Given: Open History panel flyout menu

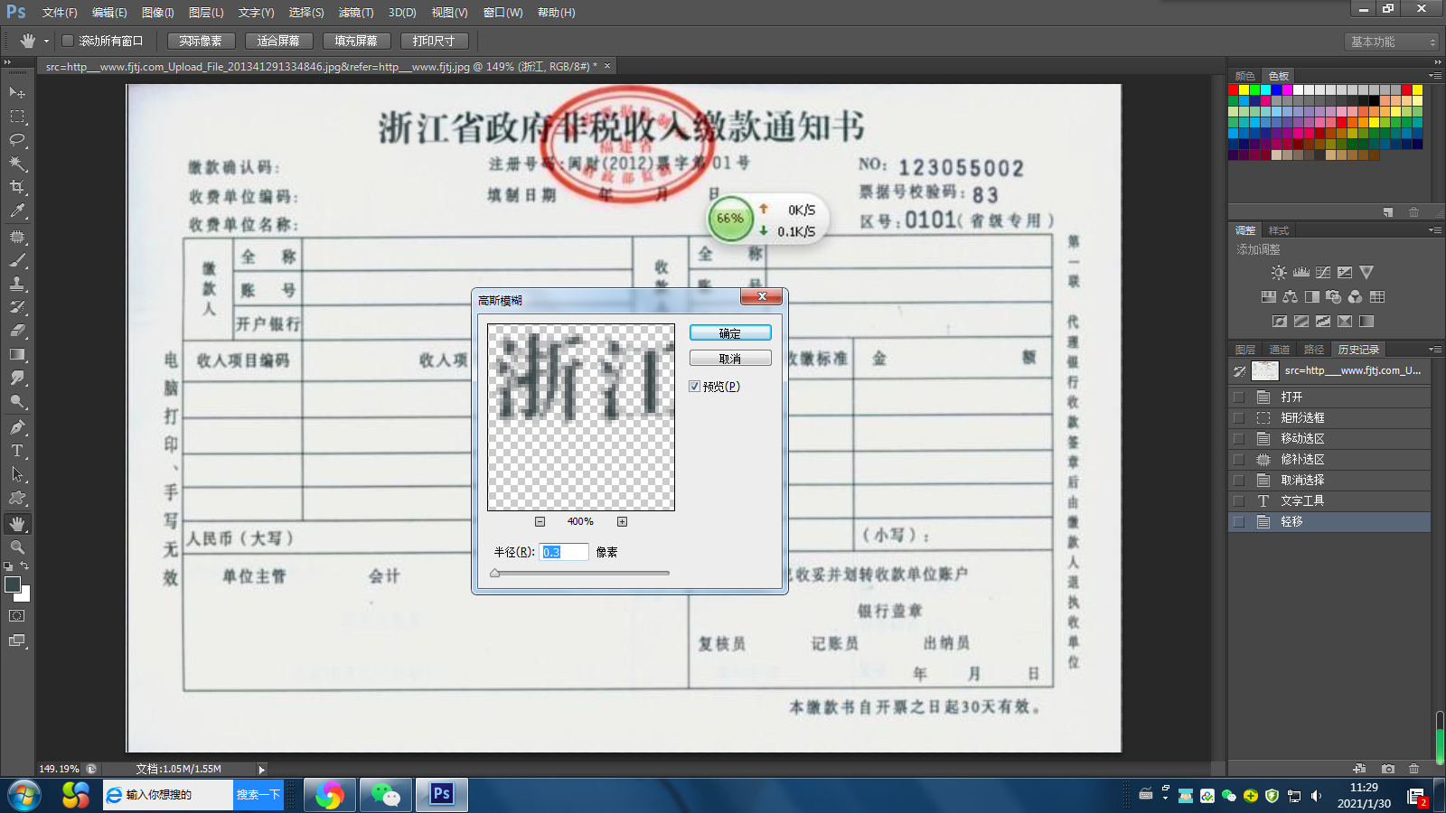Looking at the screenshot, I should (x=1434, y=350).
